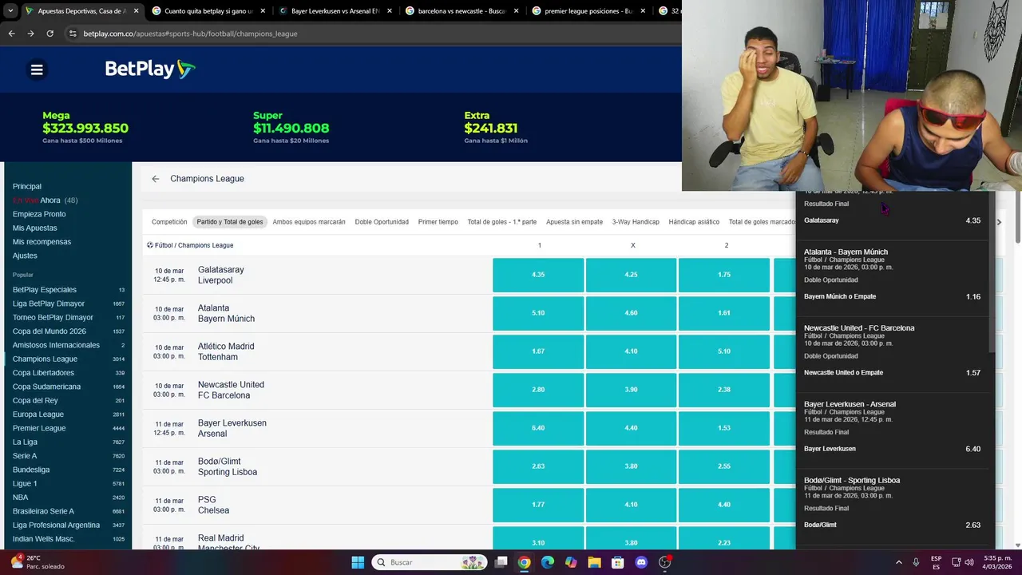Open Copa del Mundo 2026 category
Viewport: 1022px width, 575px height.
click(69, 331)
